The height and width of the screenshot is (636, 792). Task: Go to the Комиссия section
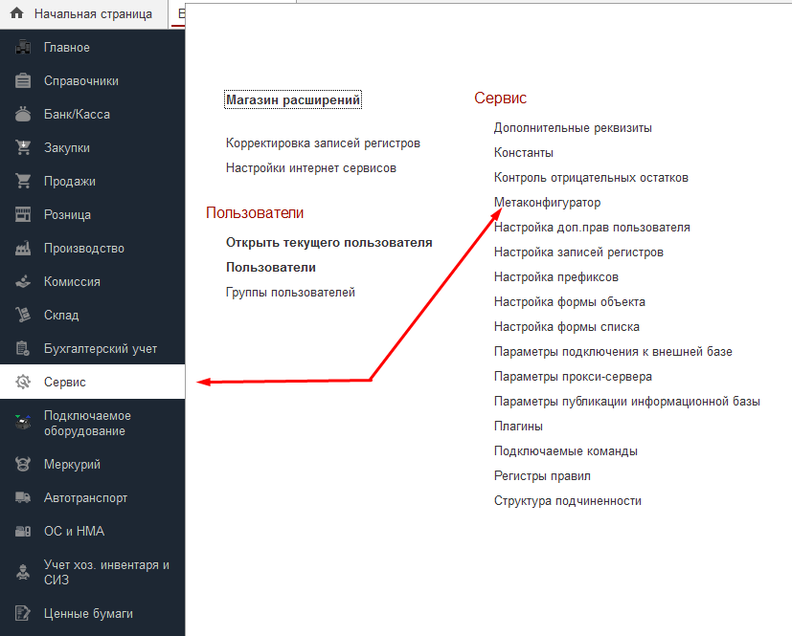coord(93,281)
